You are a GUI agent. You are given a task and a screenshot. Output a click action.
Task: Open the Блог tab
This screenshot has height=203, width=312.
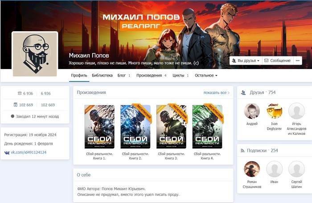124,75
